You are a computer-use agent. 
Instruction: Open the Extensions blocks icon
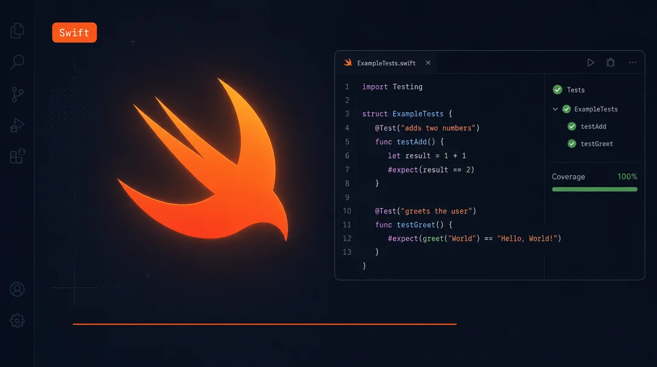click(x=17, y=156)
